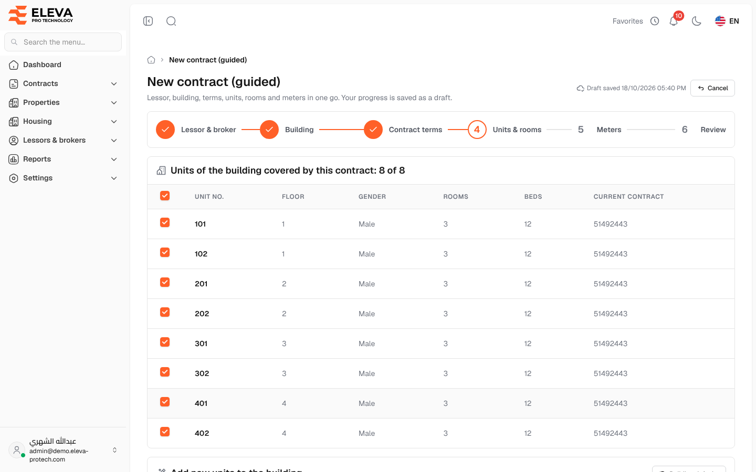Viewport: 756px width, 472px height.
Task: Uncheck unit 101 checkbox
Action: (165, 222)
